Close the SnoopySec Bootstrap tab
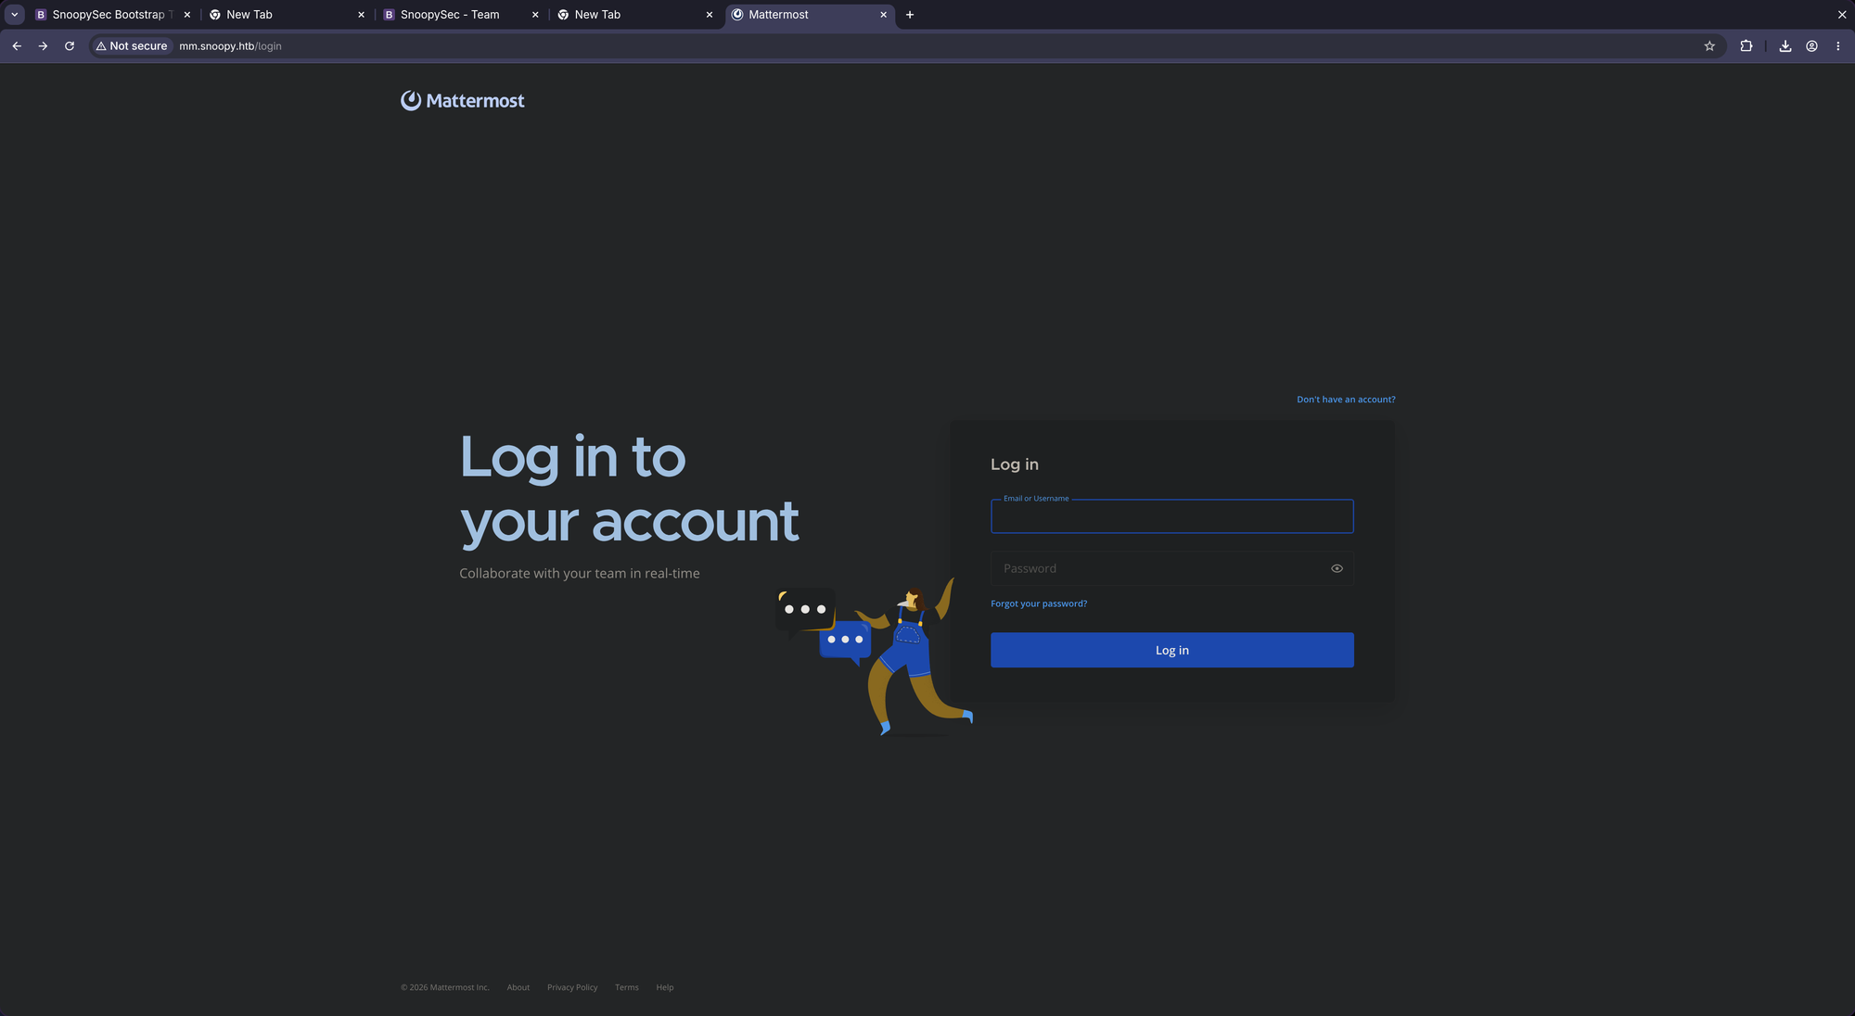1855x1016 pixels. click(x=187, y=15)
